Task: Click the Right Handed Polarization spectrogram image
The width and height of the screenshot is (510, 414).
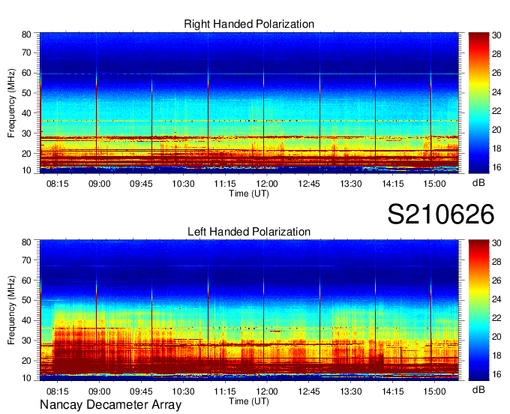Action: [x=249, y=103]
